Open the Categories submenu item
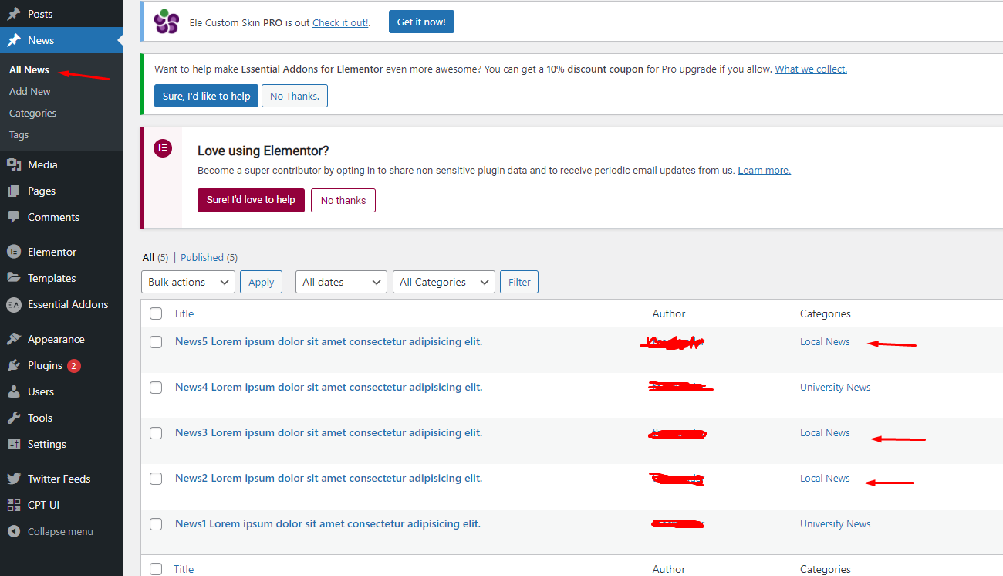The image size is (1003, 576). tap(33, 113)
